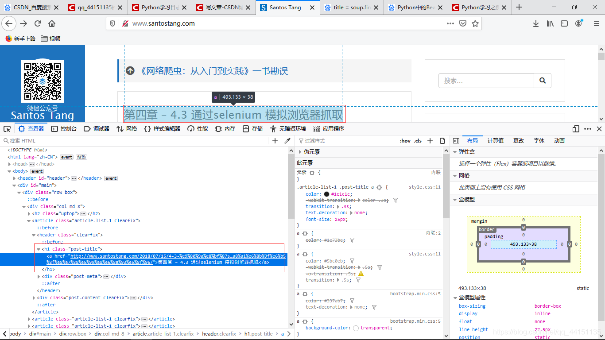Click the browser Back arrow button
The image size is (605, 340).
click(x=9, y=23)
